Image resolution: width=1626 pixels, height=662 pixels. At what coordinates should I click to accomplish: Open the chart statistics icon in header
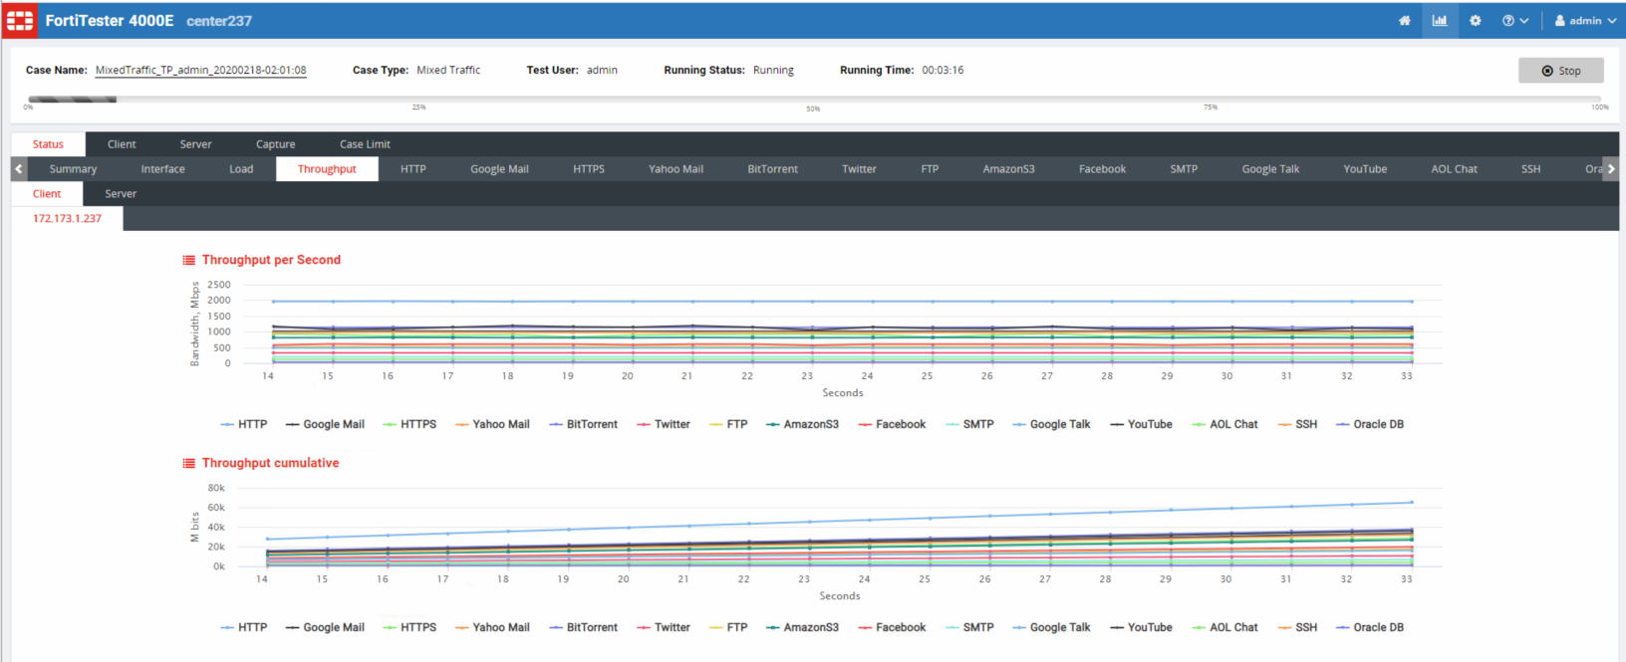[x=1440, y=20]
